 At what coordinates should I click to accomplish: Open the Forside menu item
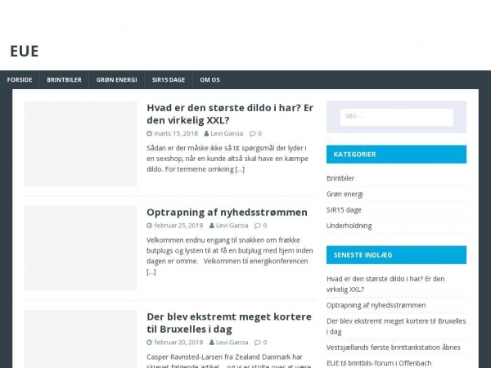click(x=20, y=80)
